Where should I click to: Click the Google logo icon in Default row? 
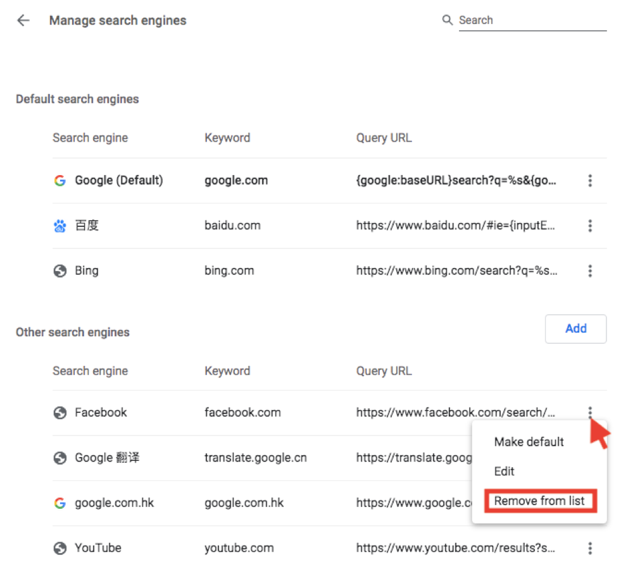60,181
